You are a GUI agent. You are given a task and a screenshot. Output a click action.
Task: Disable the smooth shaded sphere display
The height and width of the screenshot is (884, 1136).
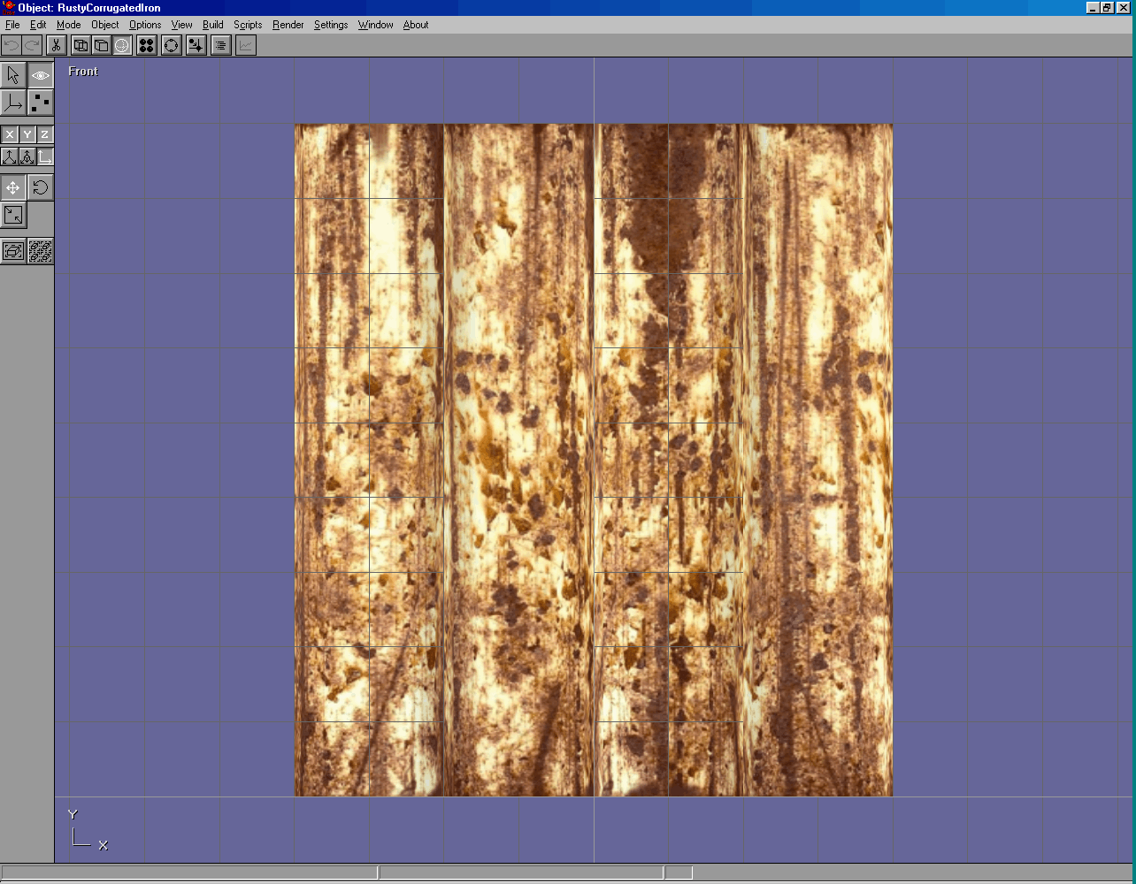coord(122,45)
